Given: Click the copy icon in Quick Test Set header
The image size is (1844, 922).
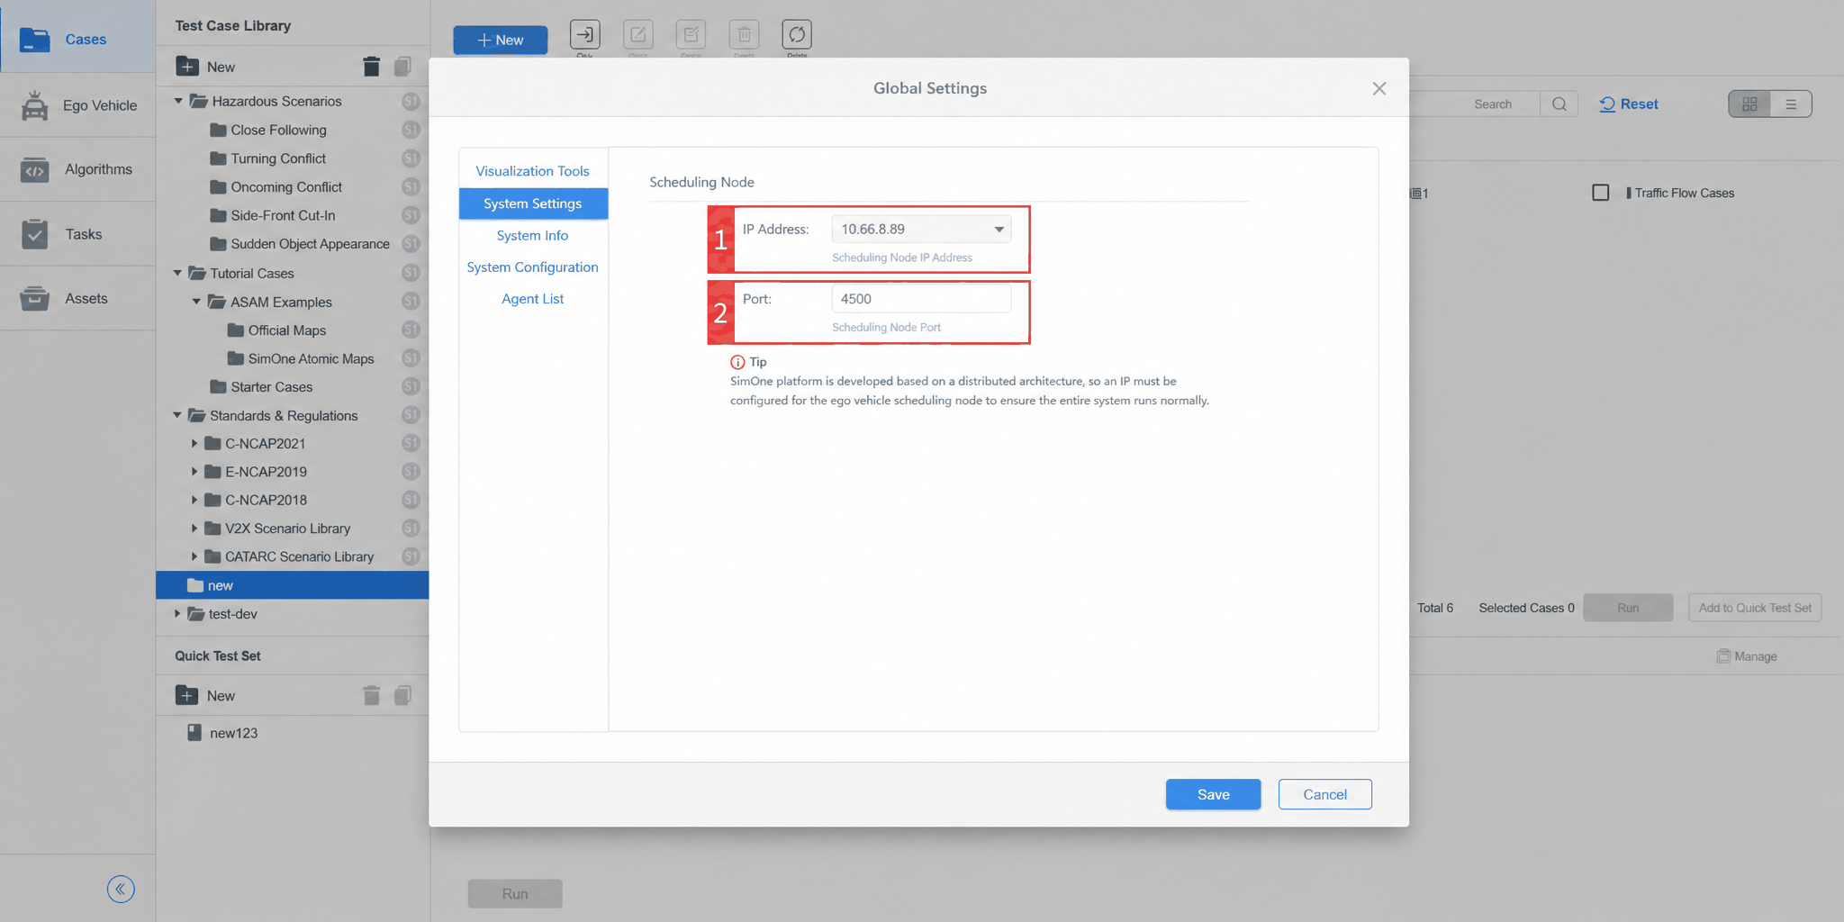Looking at the screenshot, I should pyautogui.click(x=402, y=695).
